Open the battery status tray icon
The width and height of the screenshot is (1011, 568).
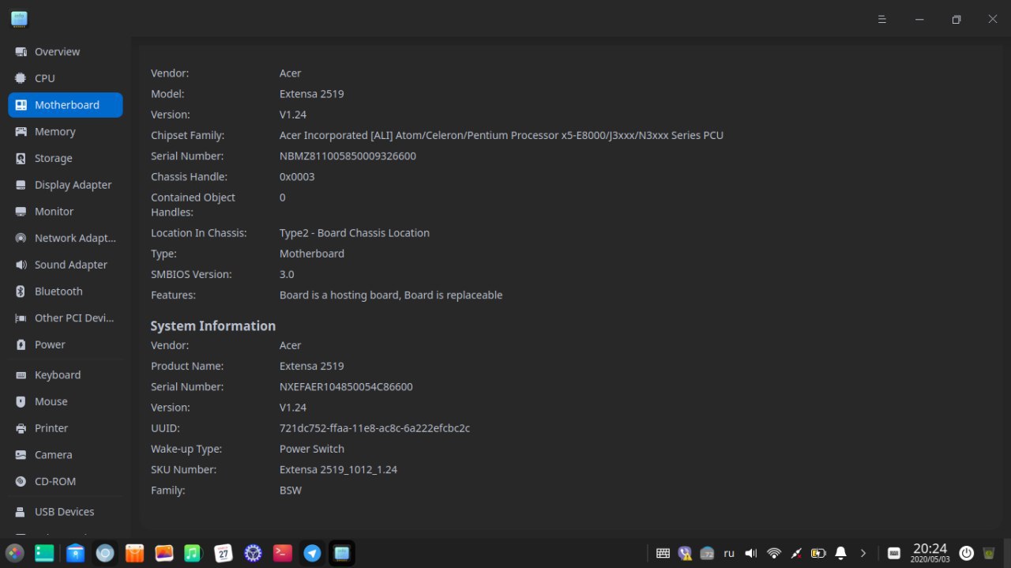click(818, 553)
